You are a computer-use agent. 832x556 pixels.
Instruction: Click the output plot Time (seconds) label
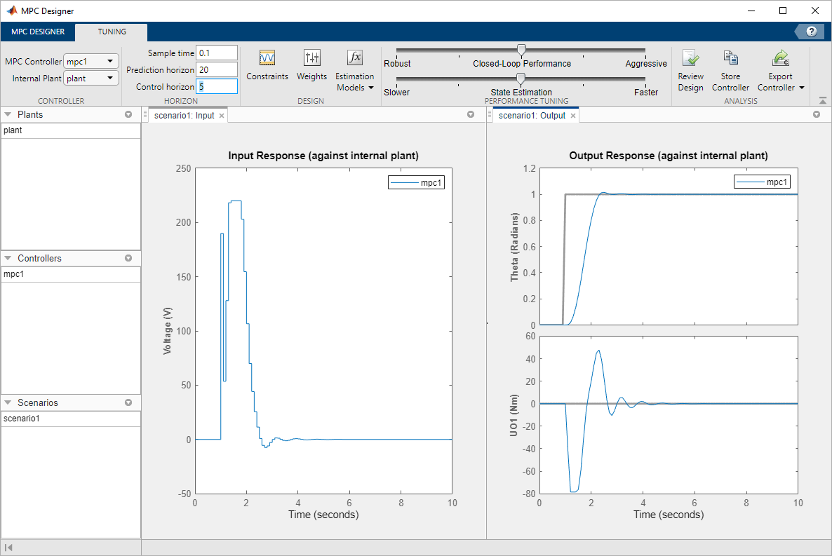(x=669, y=515)
